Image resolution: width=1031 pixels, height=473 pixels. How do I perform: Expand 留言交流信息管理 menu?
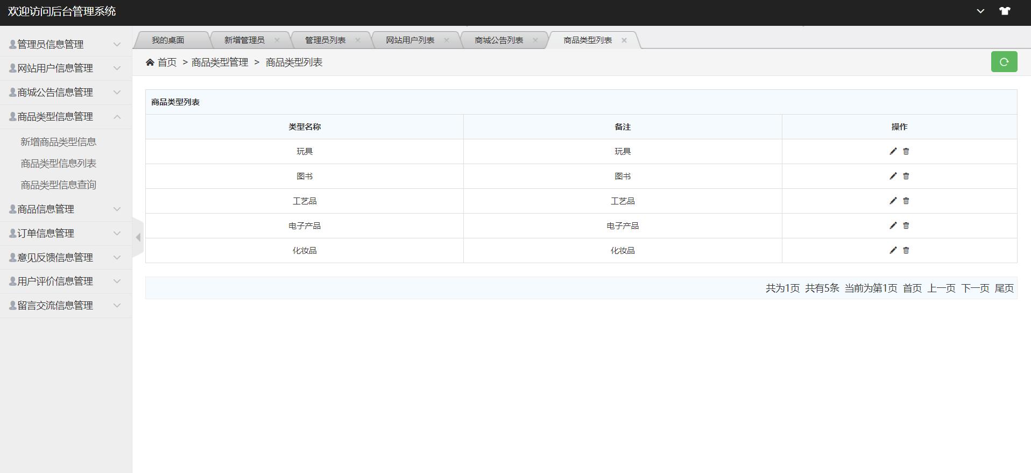click(66, 305)
